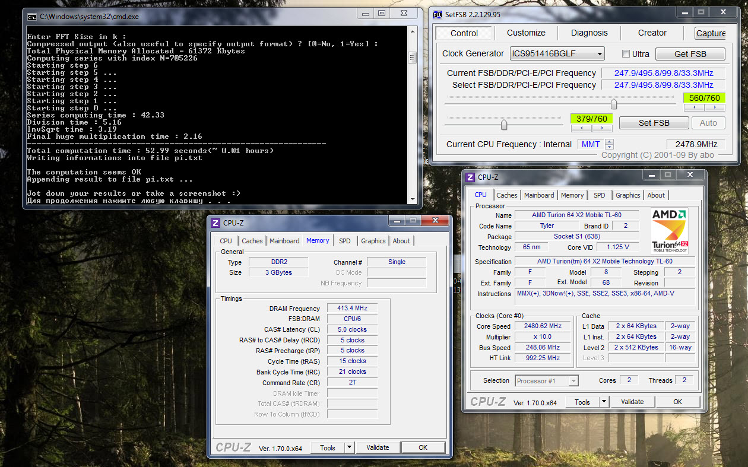Open Graphics tab in CPU-Z CPU window
The height and width of the screenshot is (467, 748).
click(x=628, y=195)
